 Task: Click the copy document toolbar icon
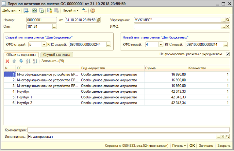[x=41, y=10]
